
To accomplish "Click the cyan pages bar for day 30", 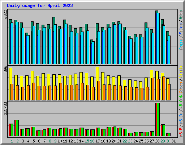I will click(x=169, y=50).
